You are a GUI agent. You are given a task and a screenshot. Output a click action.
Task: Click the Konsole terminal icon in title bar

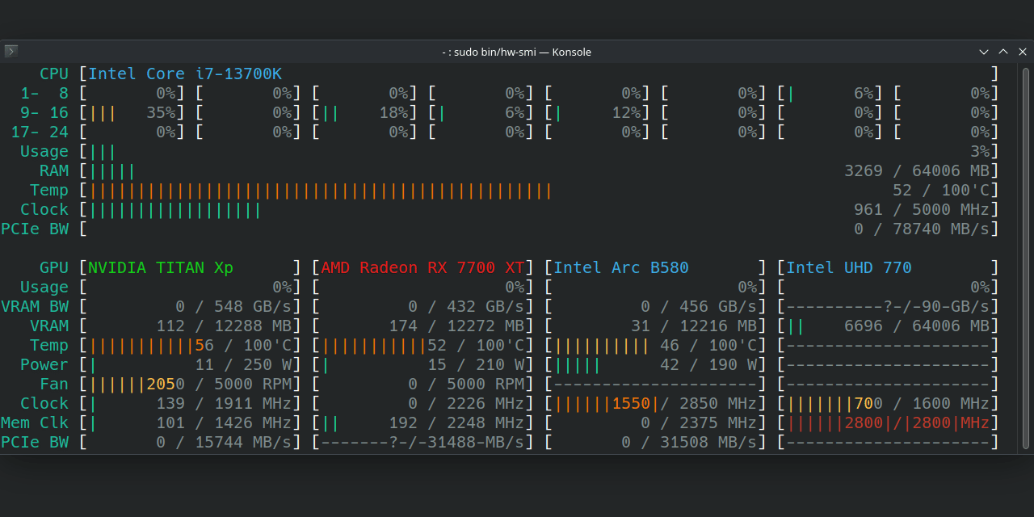click(11, 52)
